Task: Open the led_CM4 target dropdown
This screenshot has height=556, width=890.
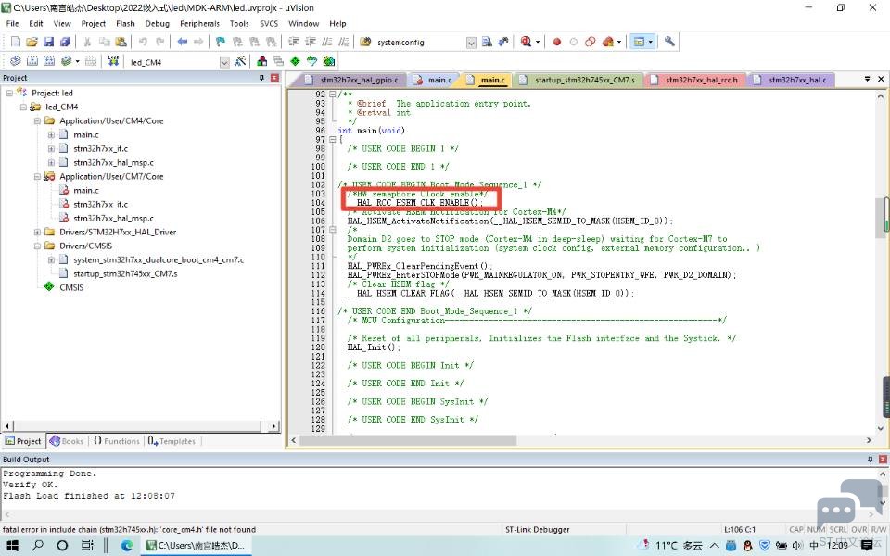Action: 224,62
